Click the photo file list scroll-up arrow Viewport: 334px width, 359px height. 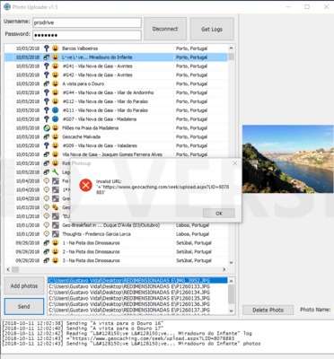pos(231,281)
